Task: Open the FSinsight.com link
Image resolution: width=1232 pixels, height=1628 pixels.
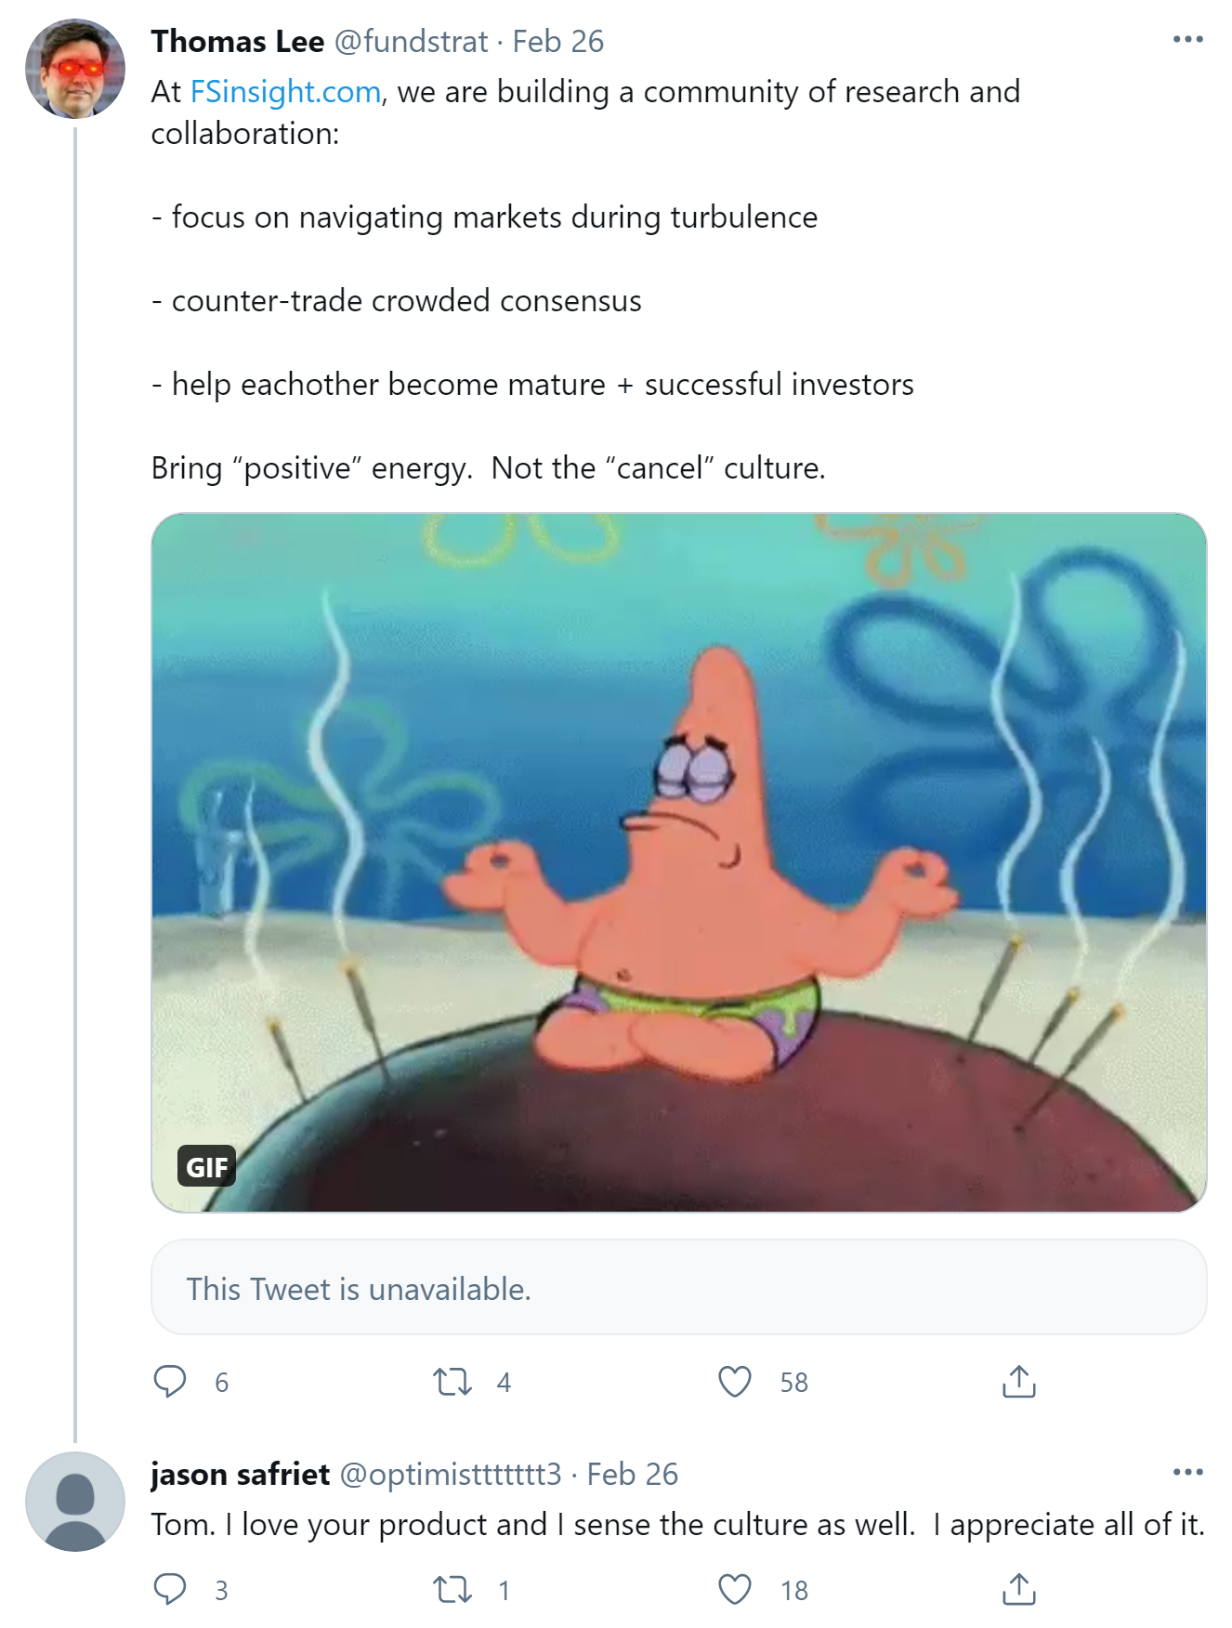Action: [285, 92]
